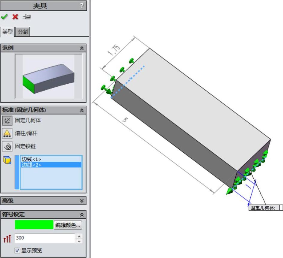The height and width of the screenshot is (258, 283).
Task: Select the 固定铰链 fixed hinge icon
Action: click(x=7, y=146)
